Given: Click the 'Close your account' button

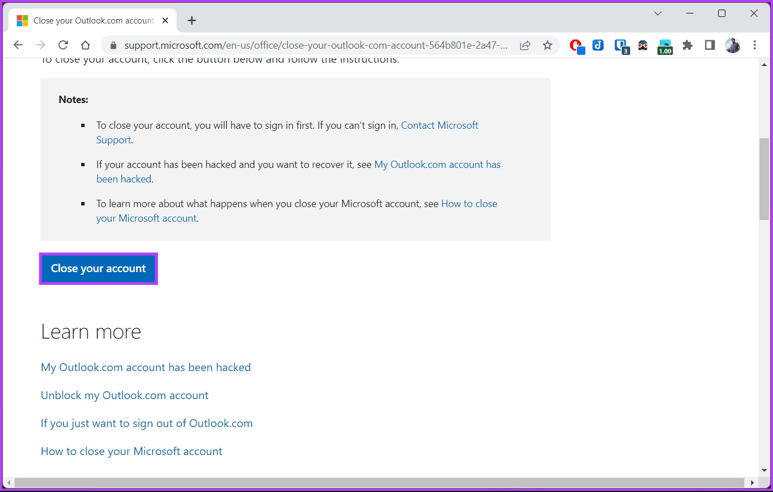Looking at the screenshot, I should coord(99,269).
